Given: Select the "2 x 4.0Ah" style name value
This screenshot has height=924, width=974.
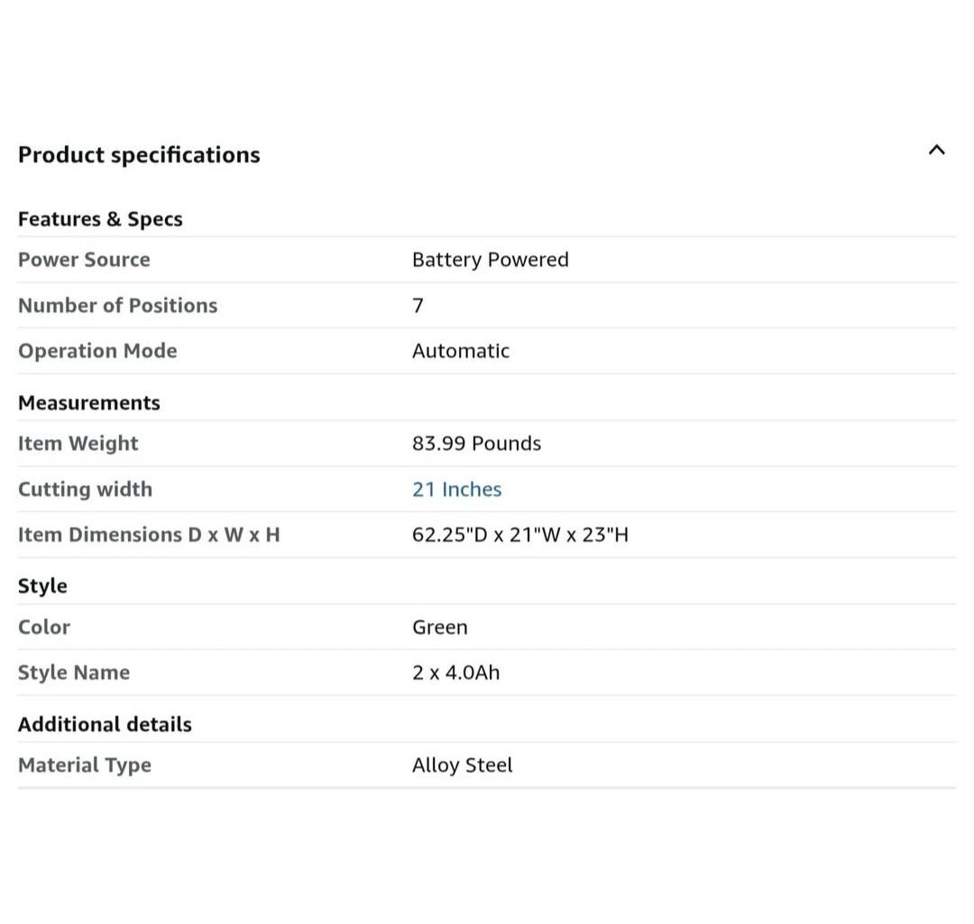Looking at the screenshot, I should click(455, 672).
